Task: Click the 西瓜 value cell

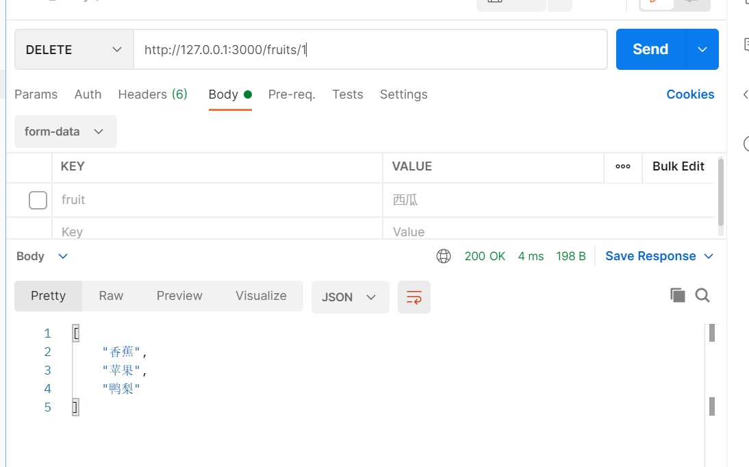Action: [x=549, y=200]
